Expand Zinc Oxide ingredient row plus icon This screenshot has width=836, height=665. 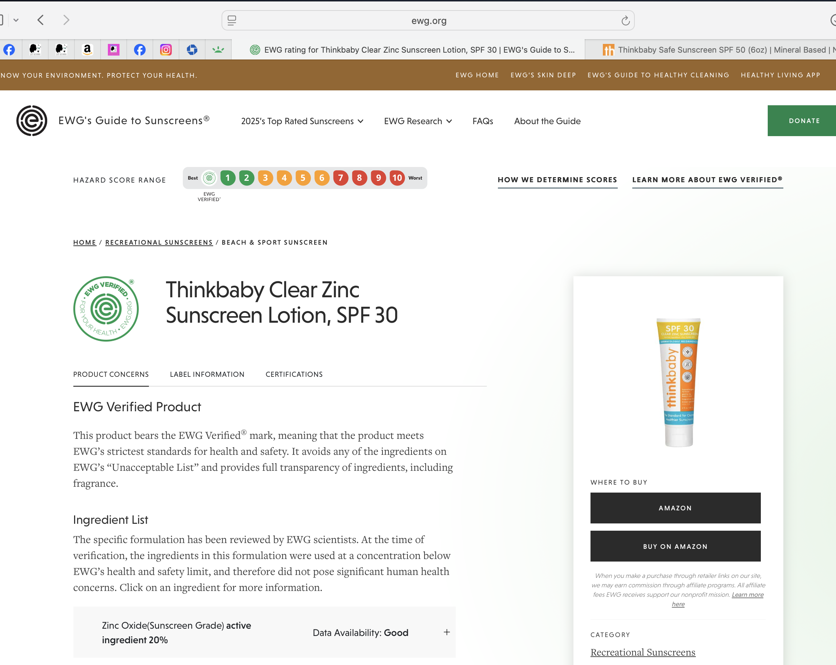click(x=447, y=632)
